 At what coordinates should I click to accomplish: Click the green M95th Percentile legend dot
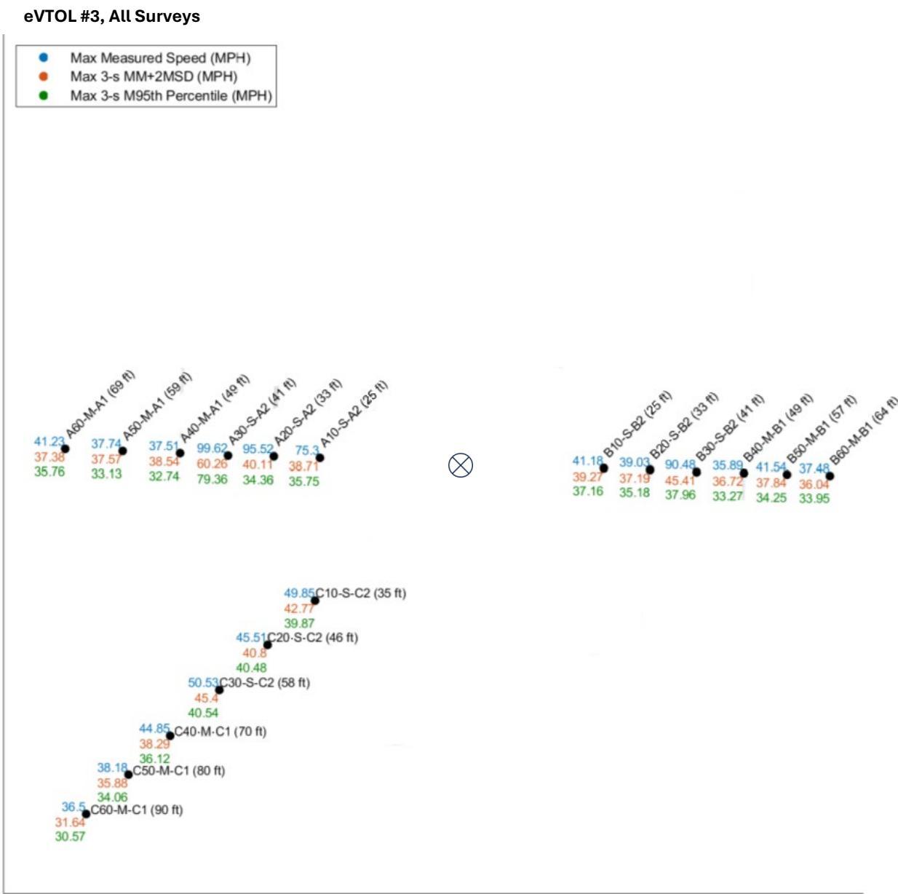point(44,95)
